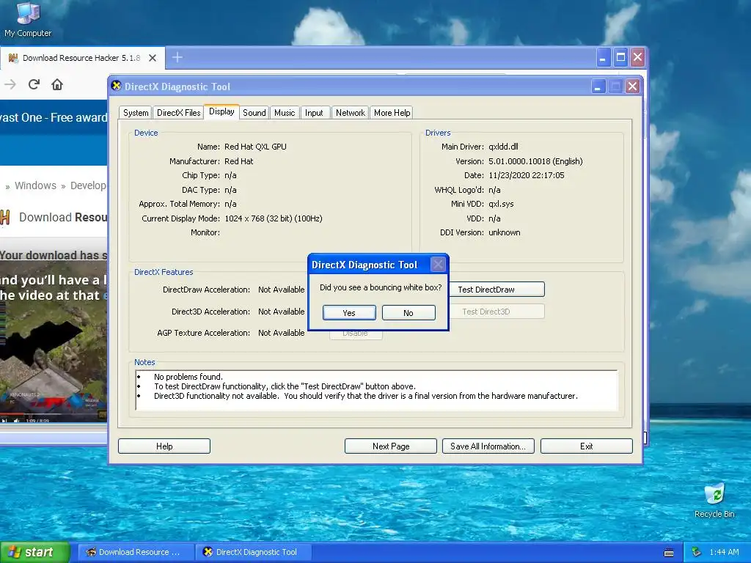Select DirectX Diagnostic Tool taskbar button
The image size is (751, 563).
click(253, 552)
